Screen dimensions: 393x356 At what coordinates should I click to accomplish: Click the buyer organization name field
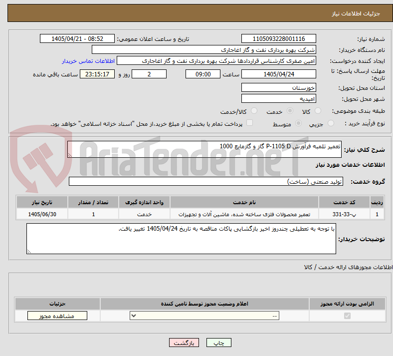pos(204,49)
